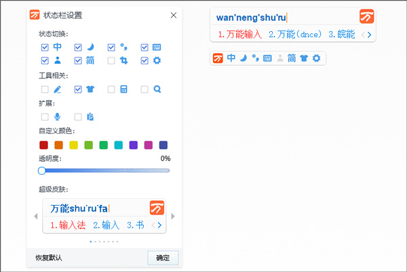
Task: Uncheck the 简 simplified checkbox
Action: [x=78, y=61]
